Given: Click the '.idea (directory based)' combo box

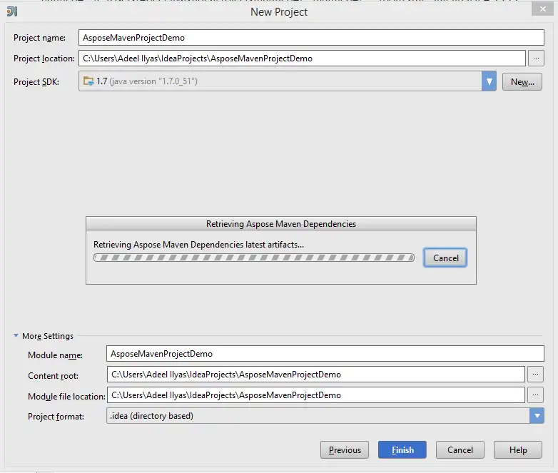Looking at the screenshot, I should [x=325, y=415].
